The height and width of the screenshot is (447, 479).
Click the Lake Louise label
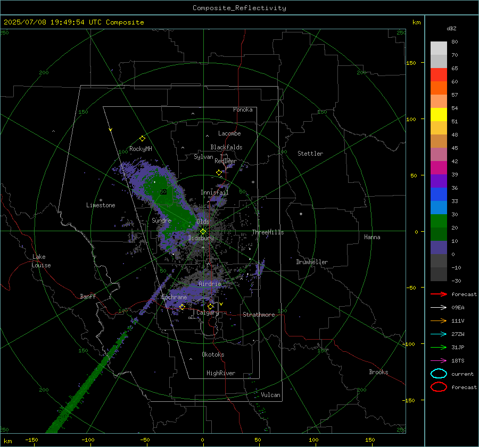point(41,261)
